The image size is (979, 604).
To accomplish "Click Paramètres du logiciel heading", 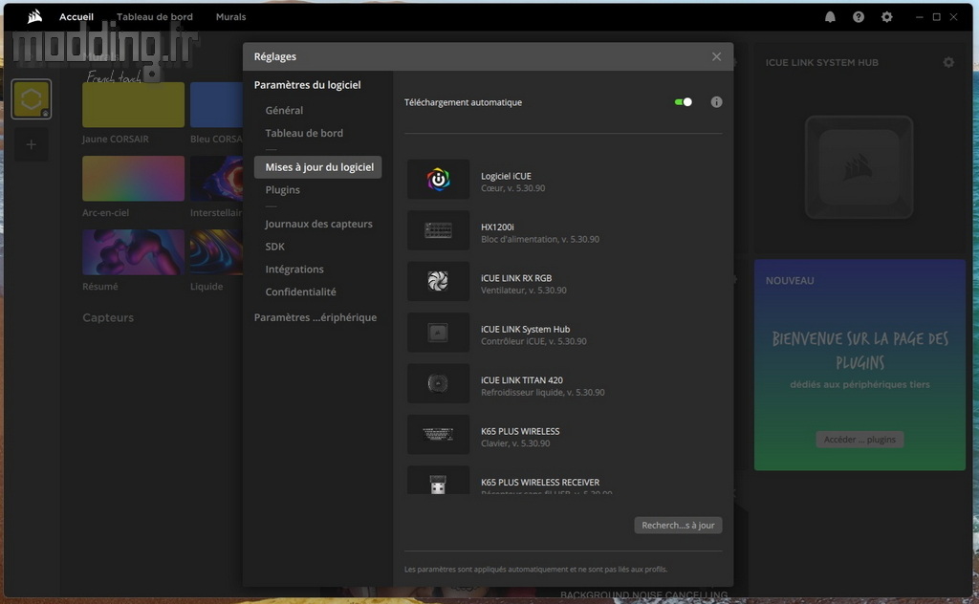I will 307,85.
